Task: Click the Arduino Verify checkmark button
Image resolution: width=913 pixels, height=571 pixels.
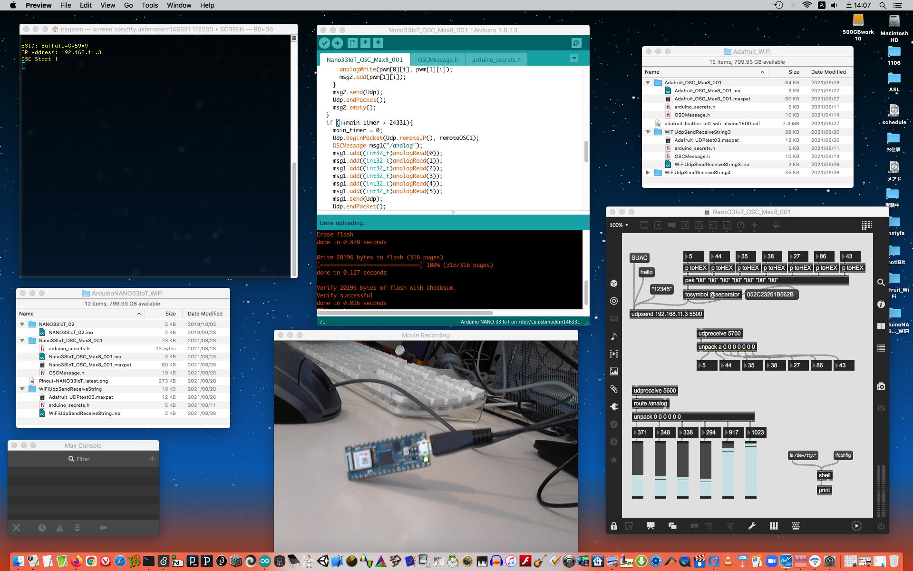Action: [324, 43]
